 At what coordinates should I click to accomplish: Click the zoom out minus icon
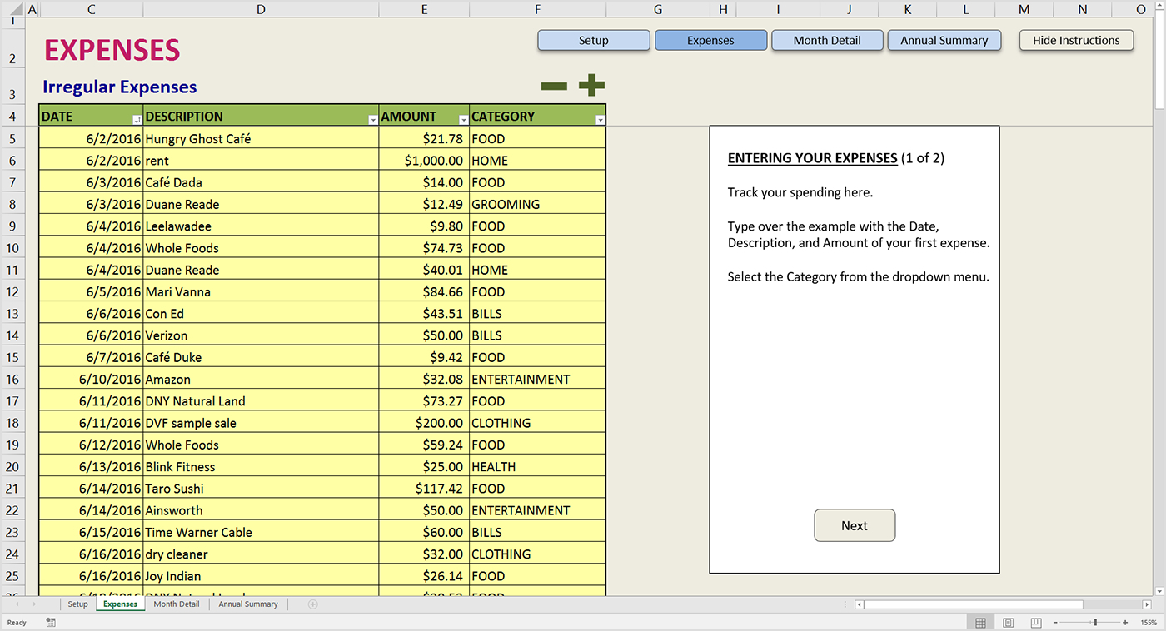pos(1056,623)
